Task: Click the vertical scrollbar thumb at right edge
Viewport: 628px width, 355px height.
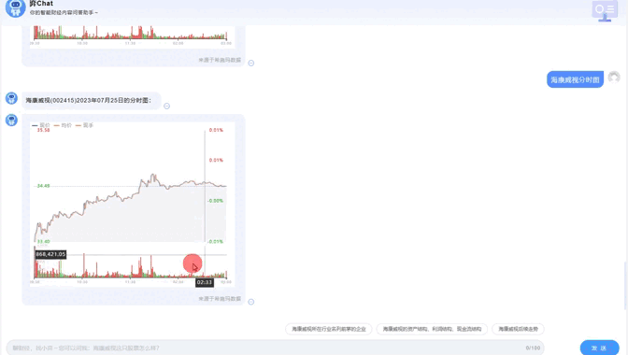Action: click(x=626, y=285)
